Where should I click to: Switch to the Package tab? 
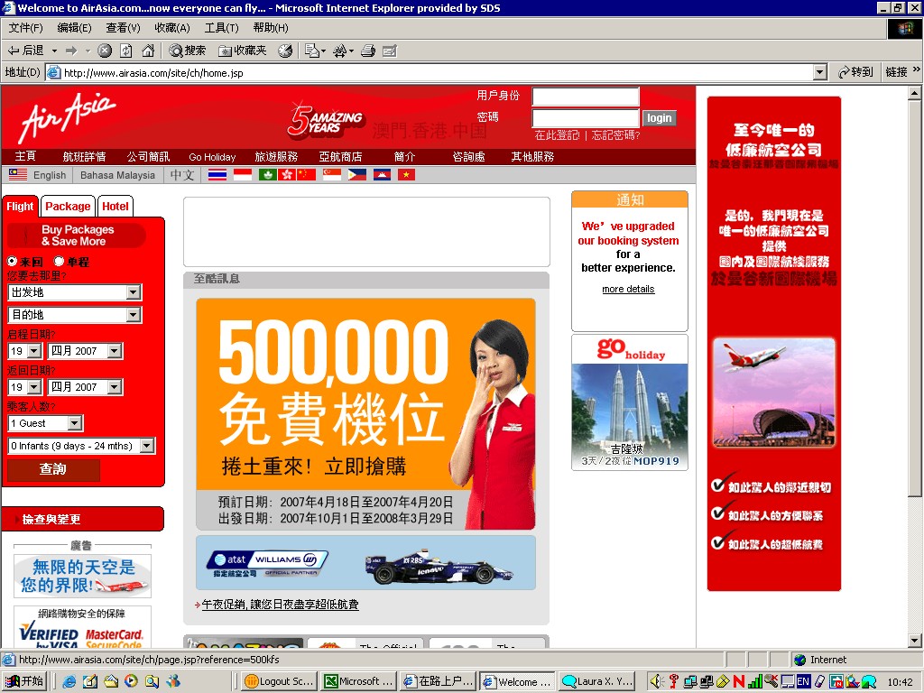(68, 207)
